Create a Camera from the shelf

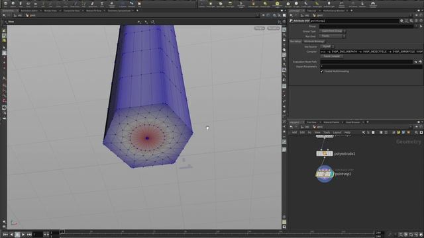[x=201, y=4]
